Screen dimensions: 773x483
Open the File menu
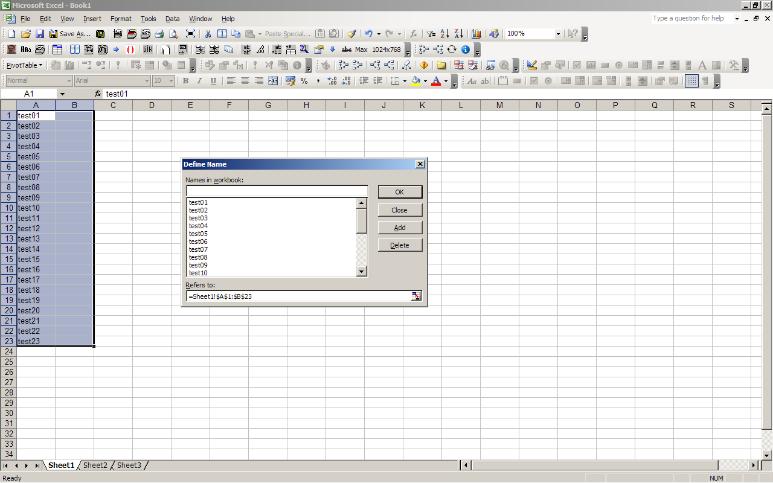point(25,19)
